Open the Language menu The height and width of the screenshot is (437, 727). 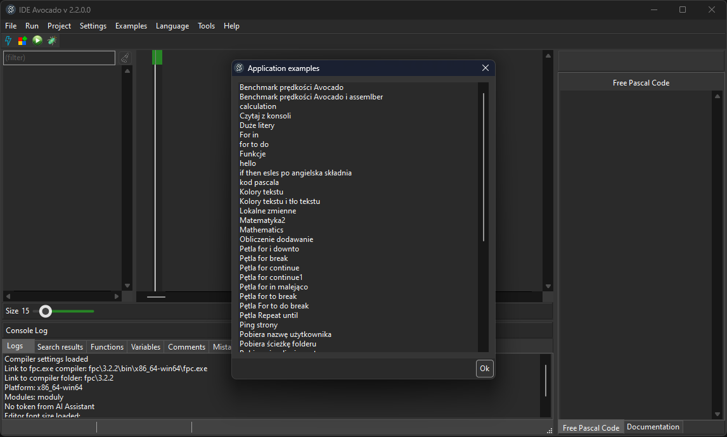tap(172, 26)
